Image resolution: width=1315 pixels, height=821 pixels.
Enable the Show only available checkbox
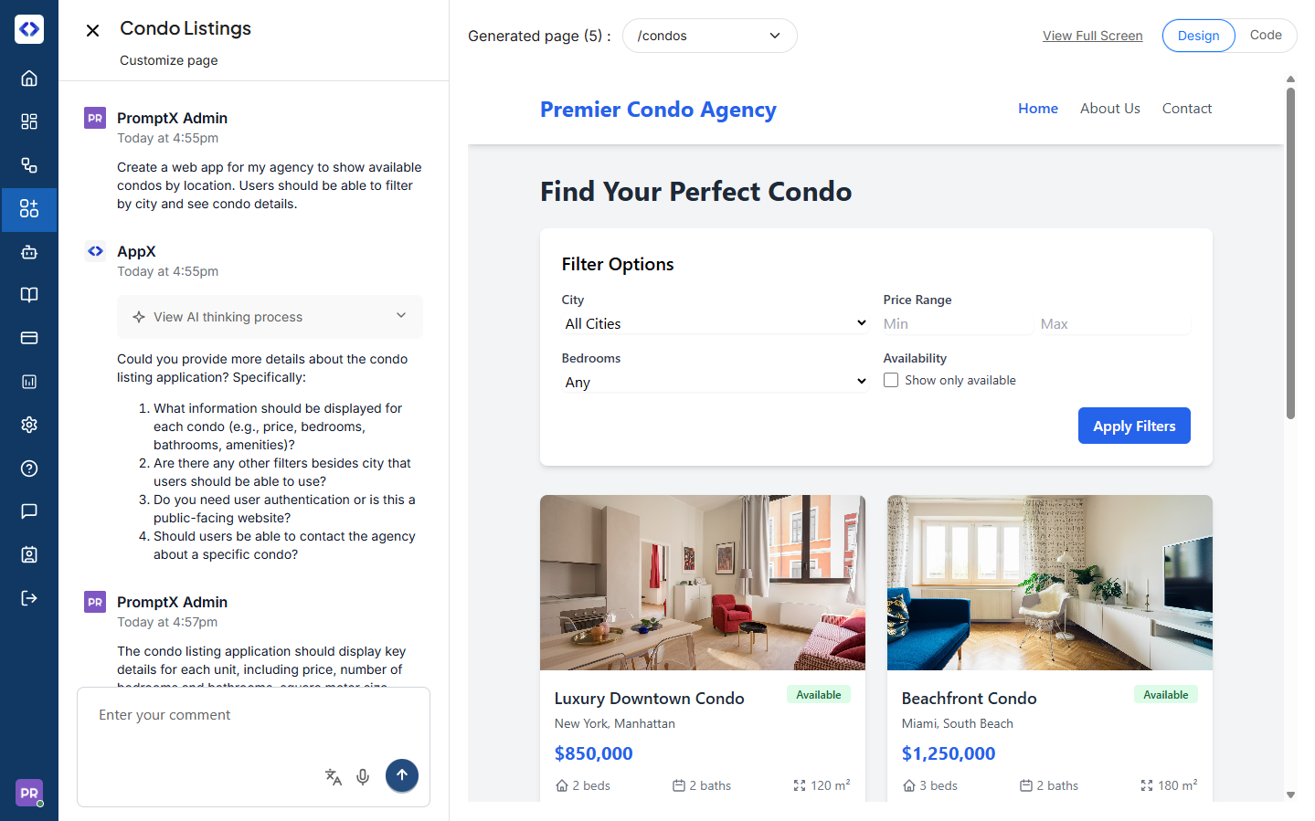click(x=891, y=380)
